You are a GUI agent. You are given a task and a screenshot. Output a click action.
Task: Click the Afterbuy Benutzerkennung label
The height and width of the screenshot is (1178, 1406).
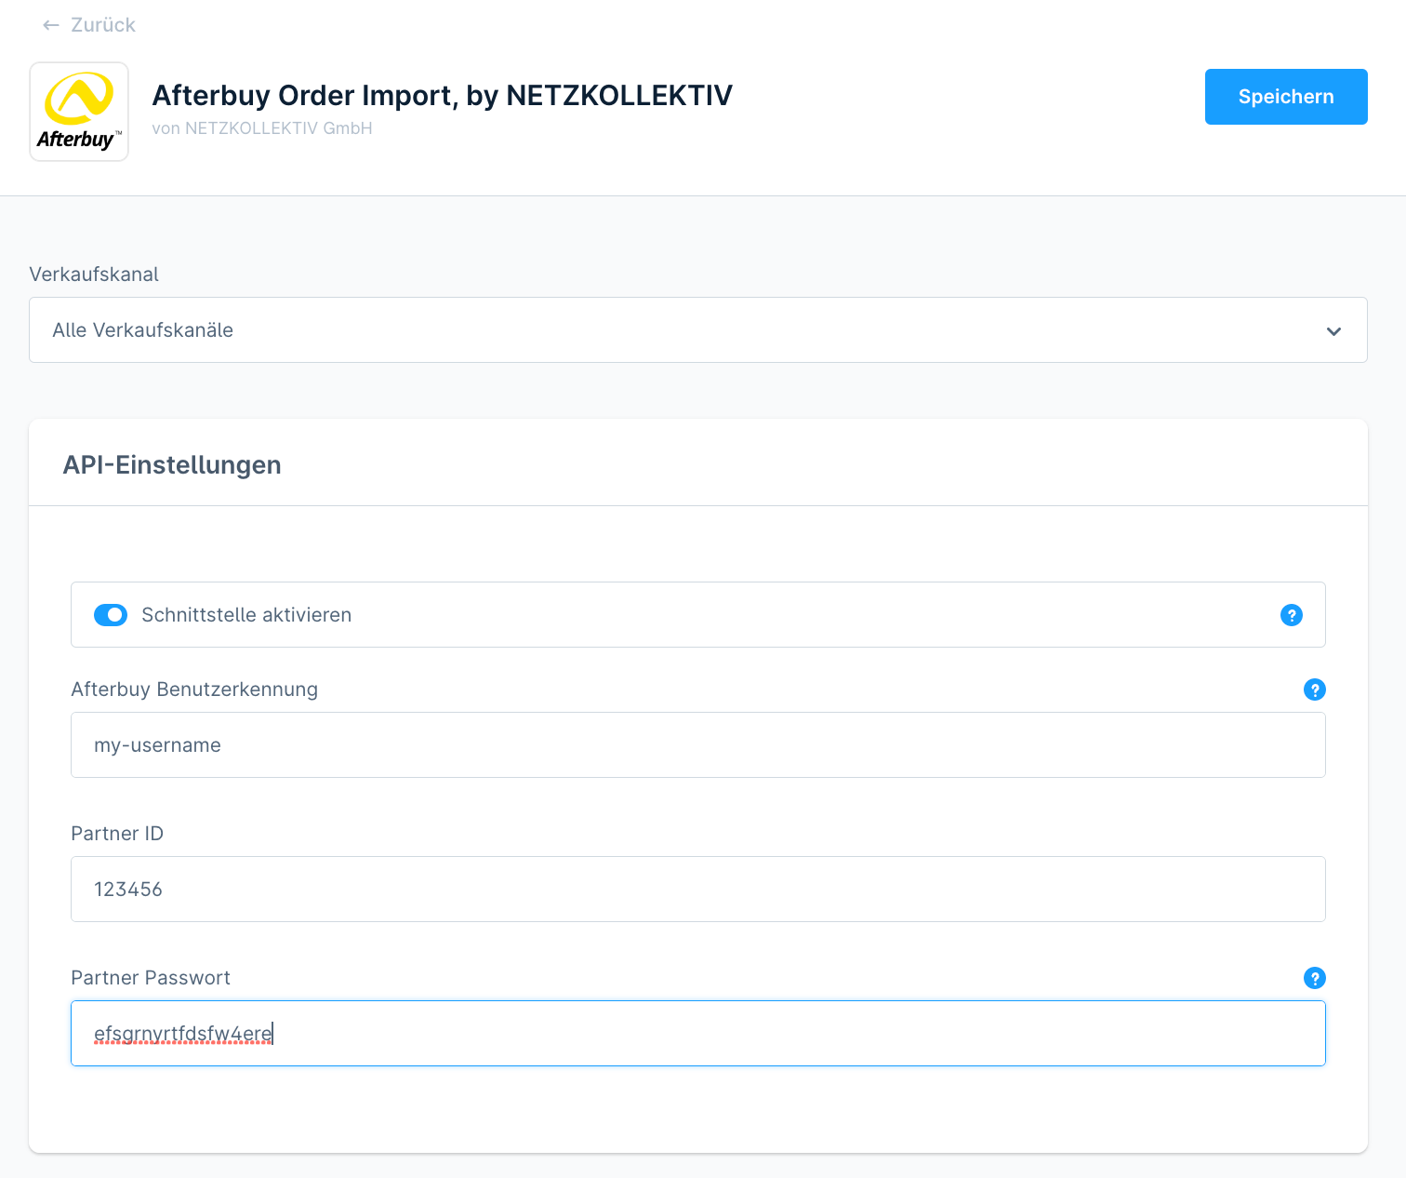[x=194, y=689]
